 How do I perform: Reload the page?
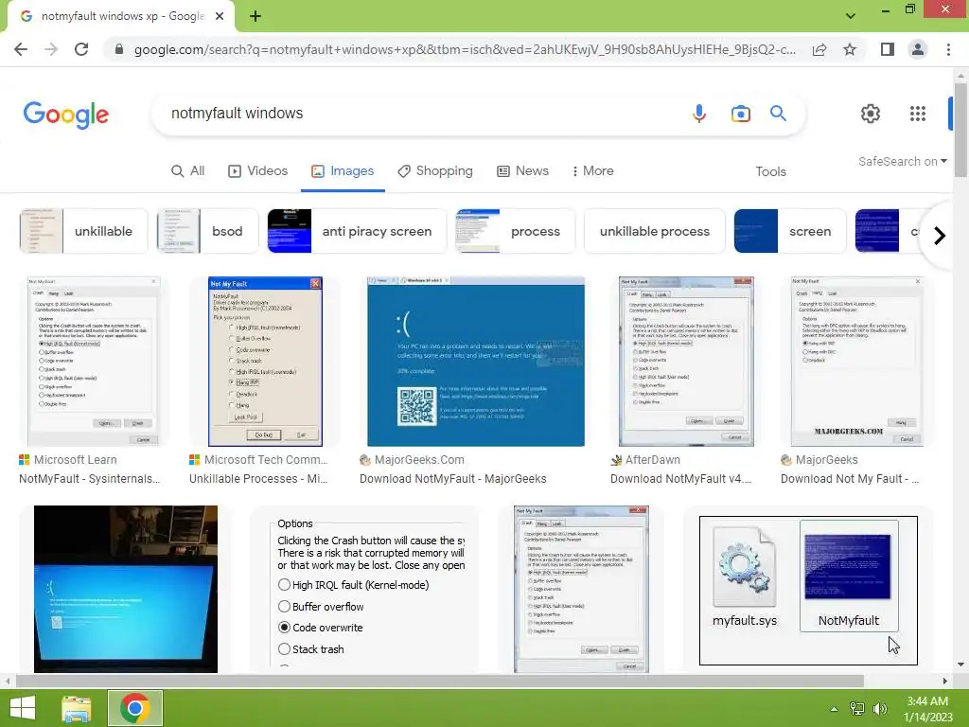81,49
